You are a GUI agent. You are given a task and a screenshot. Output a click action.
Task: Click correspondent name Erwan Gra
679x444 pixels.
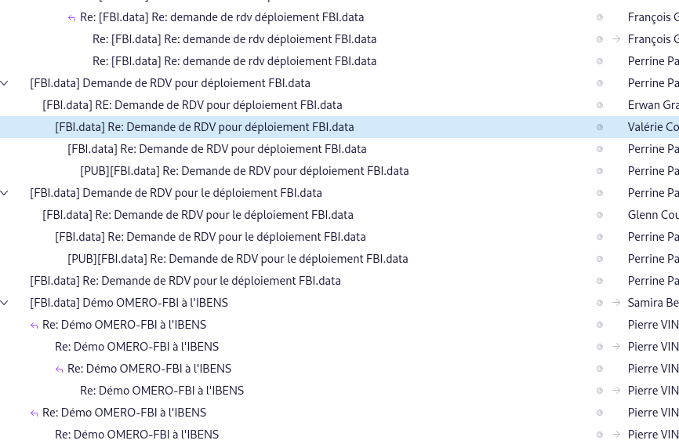point(652,105)
